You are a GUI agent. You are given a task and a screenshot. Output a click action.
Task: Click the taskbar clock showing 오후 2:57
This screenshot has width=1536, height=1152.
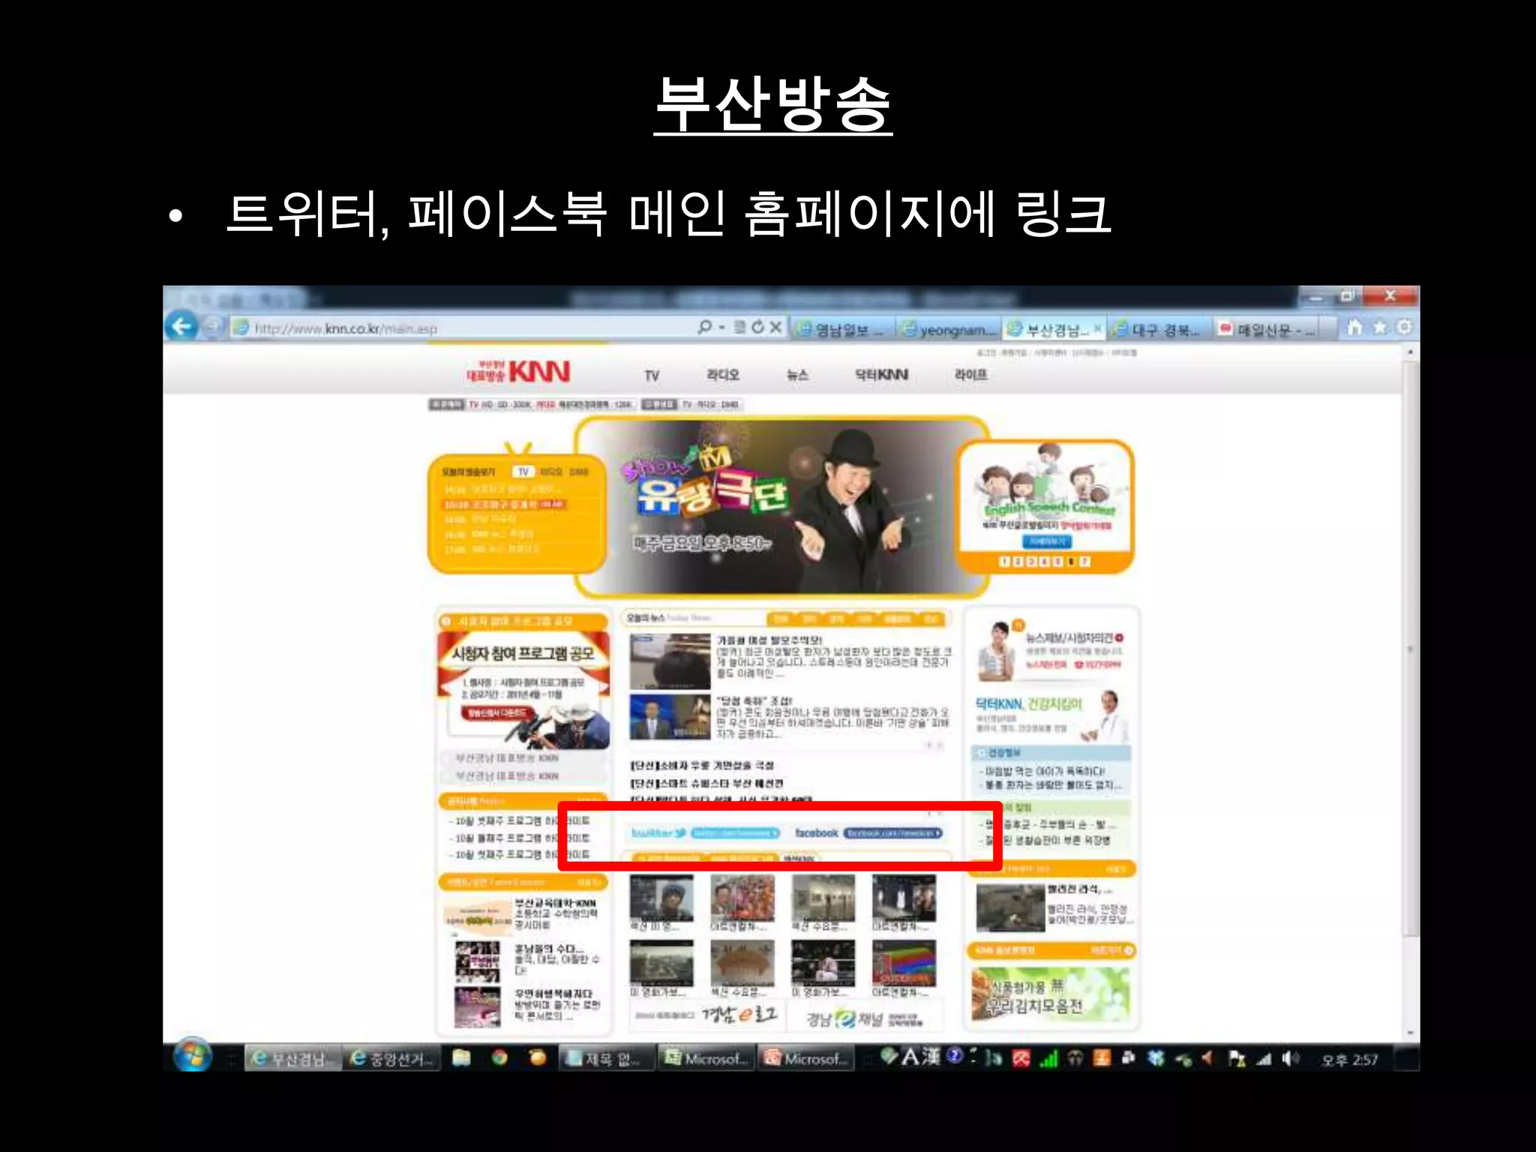tap(1349, 1060)
